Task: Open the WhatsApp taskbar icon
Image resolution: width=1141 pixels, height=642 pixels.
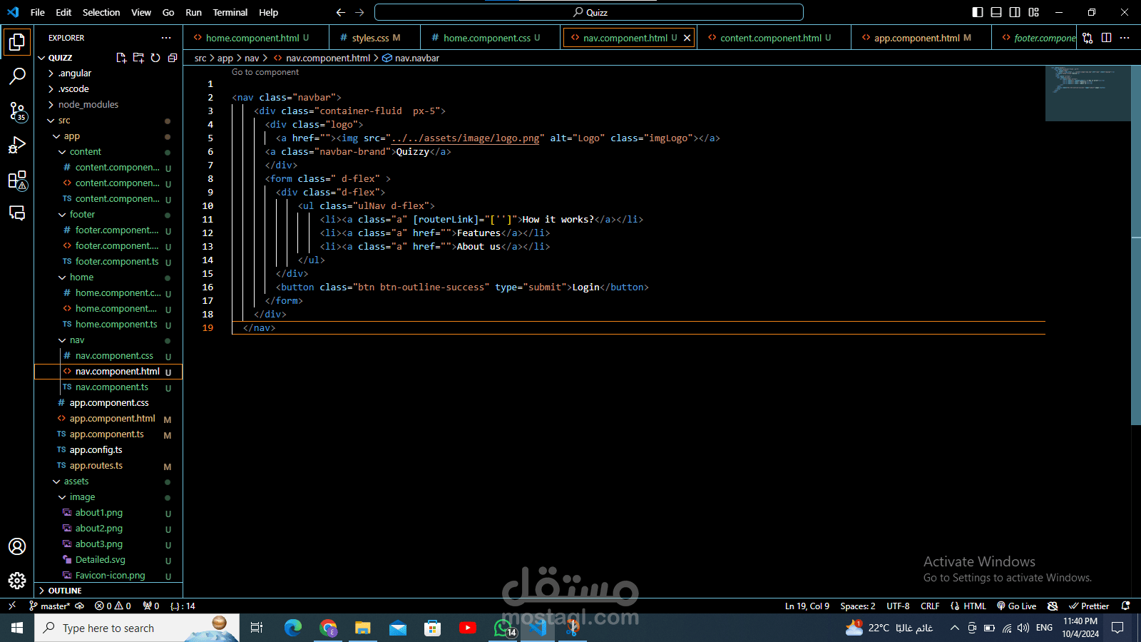Action: click(x=504, y=628)
